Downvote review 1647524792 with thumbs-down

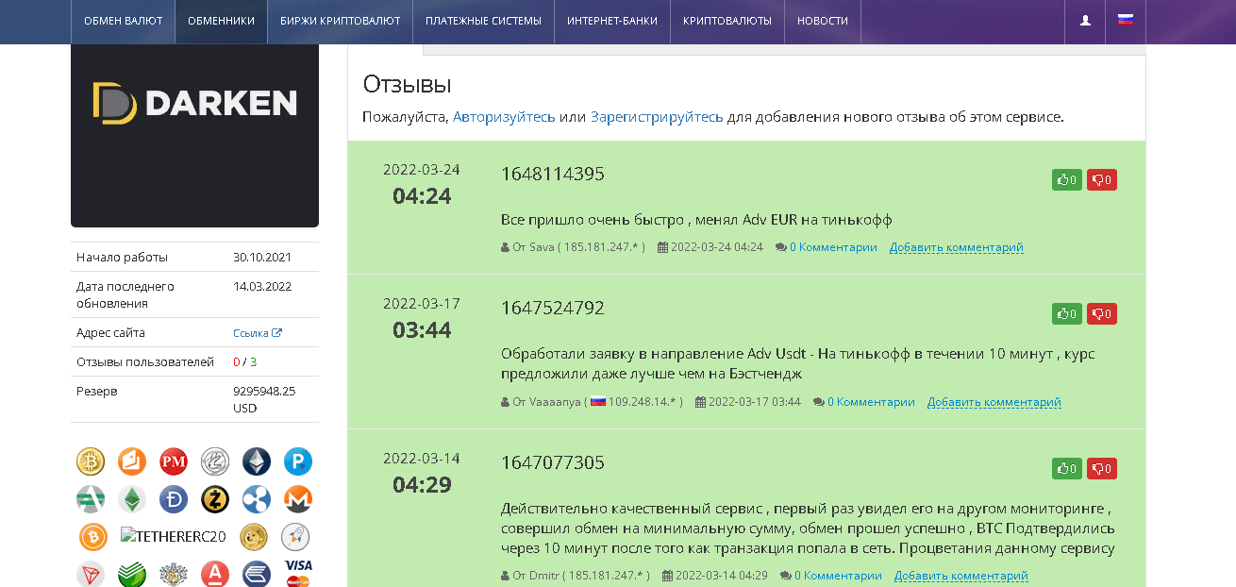coord(1102,313)
